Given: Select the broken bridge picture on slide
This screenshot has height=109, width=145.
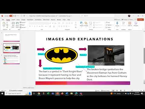Looking at the screenshot, I should 106,55.
